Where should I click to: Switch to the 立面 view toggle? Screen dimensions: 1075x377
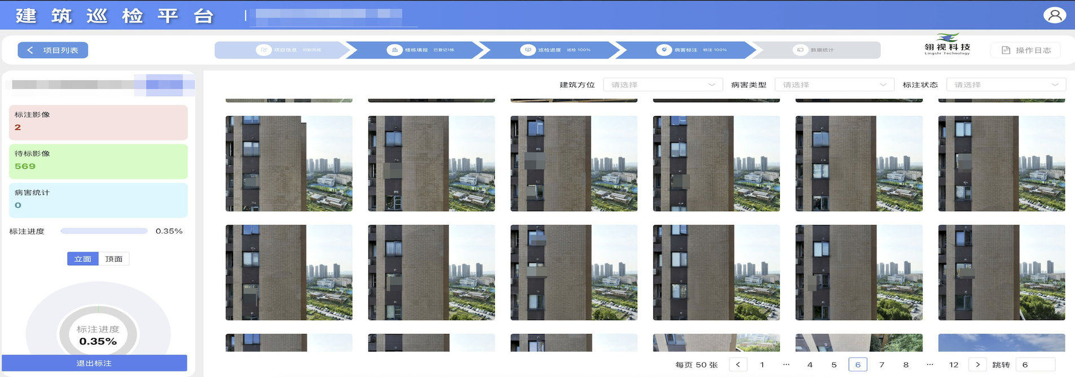pyautogui.click(x=82, y=259)
